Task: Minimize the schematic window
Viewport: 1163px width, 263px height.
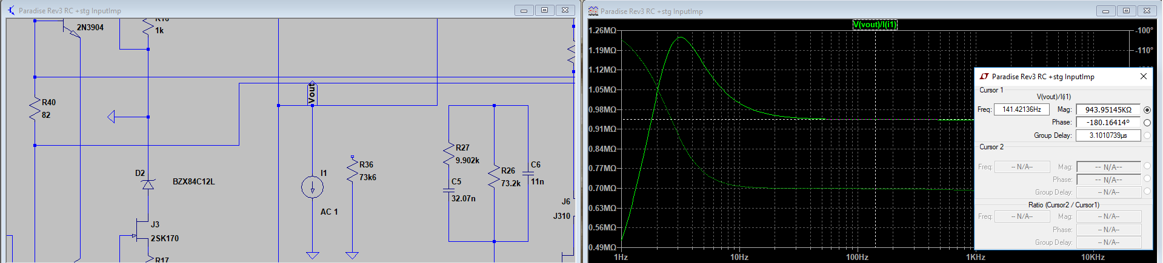Action: 524,10
